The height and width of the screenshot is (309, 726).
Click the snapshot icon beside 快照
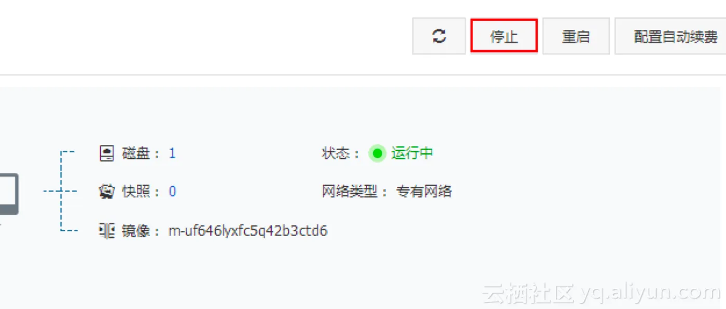pyautogui.click(x=106, y=192)
